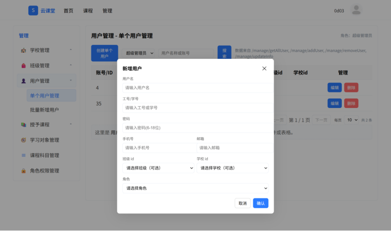Click the 搜索 button
Image resolution: width=391 pixels, height=231 pixels.
click(x=224, y=52)
